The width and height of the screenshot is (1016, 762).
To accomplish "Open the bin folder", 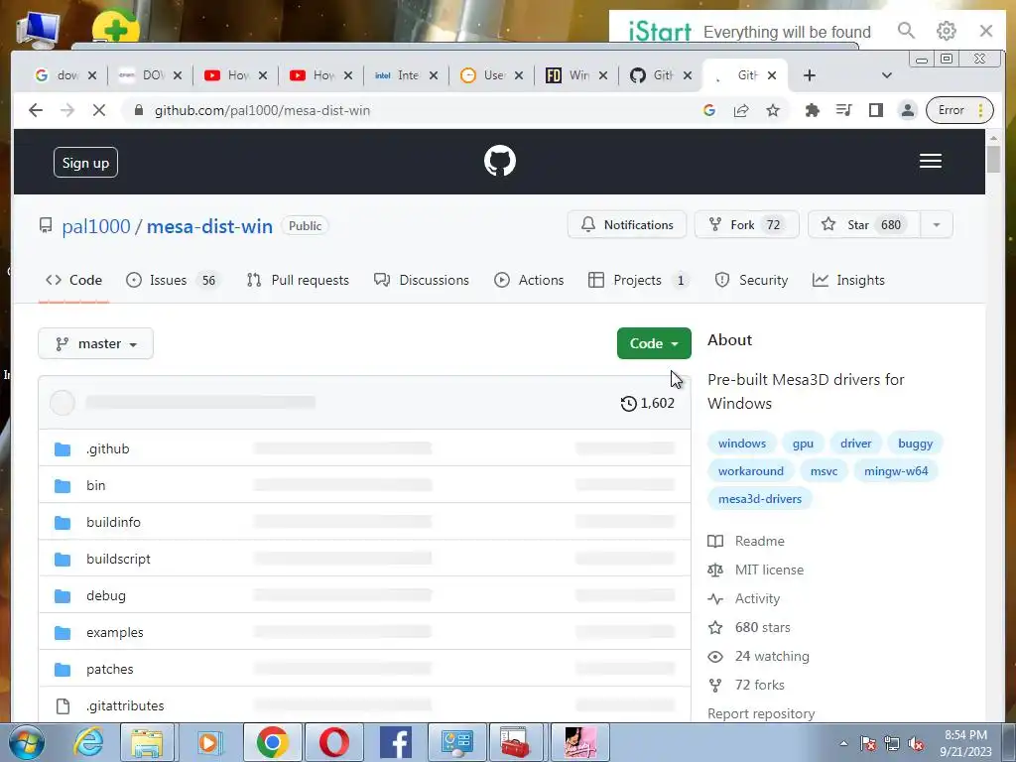I will [96, 485].
